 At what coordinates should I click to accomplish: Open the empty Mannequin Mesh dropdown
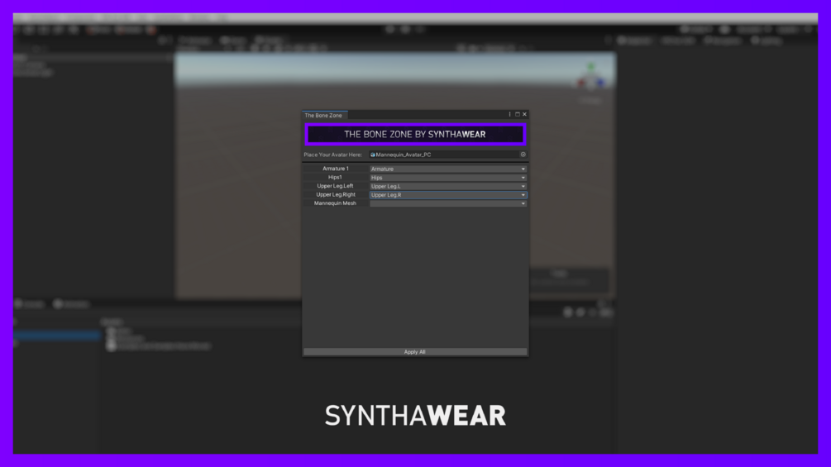coord(448,203)
